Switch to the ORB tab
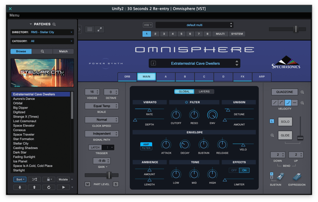The width and height of the screenshot is (318, 202). pos(127,77)
